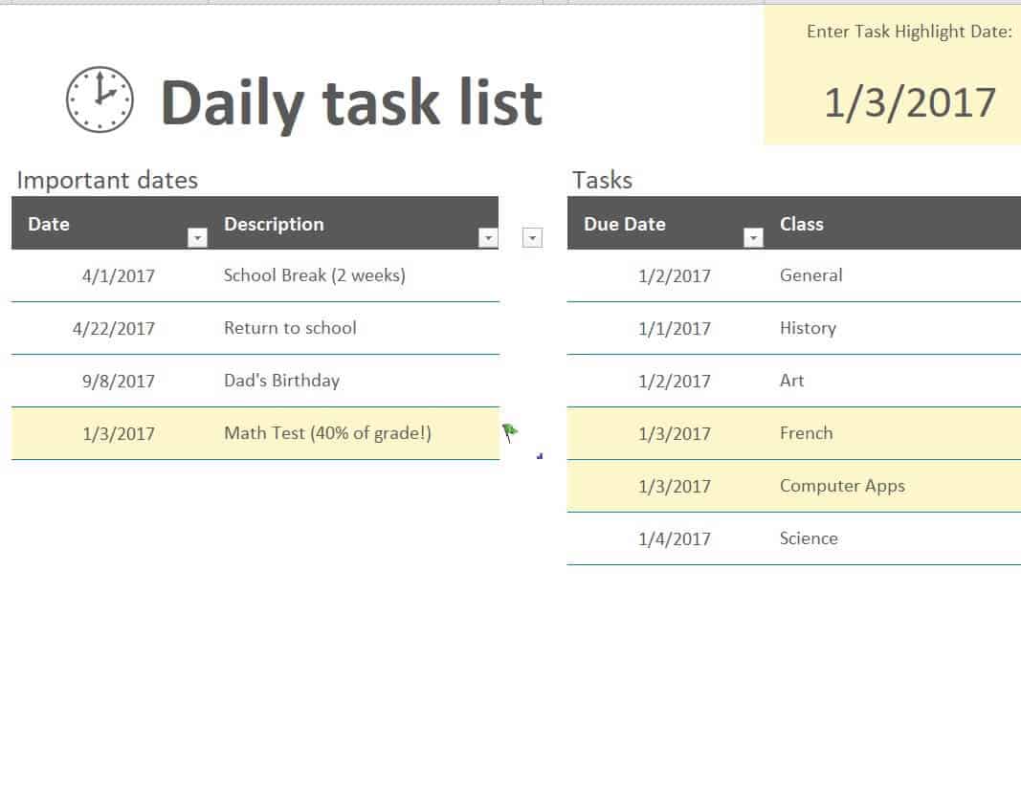
Task: Click the 9/8/2017 date cell
Action: coord(110,381)
